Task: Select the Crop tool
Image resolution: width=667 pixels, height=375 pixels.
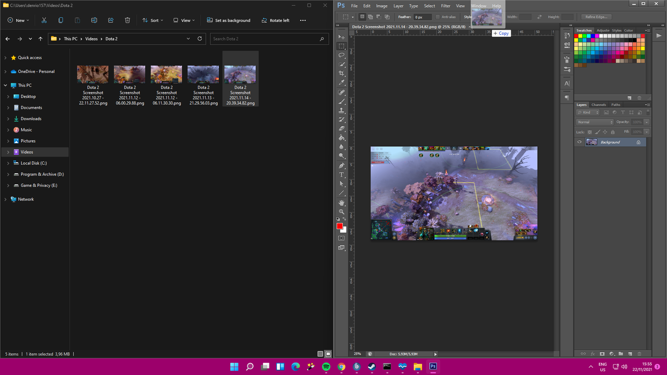Action: click(x=342, y=73)
